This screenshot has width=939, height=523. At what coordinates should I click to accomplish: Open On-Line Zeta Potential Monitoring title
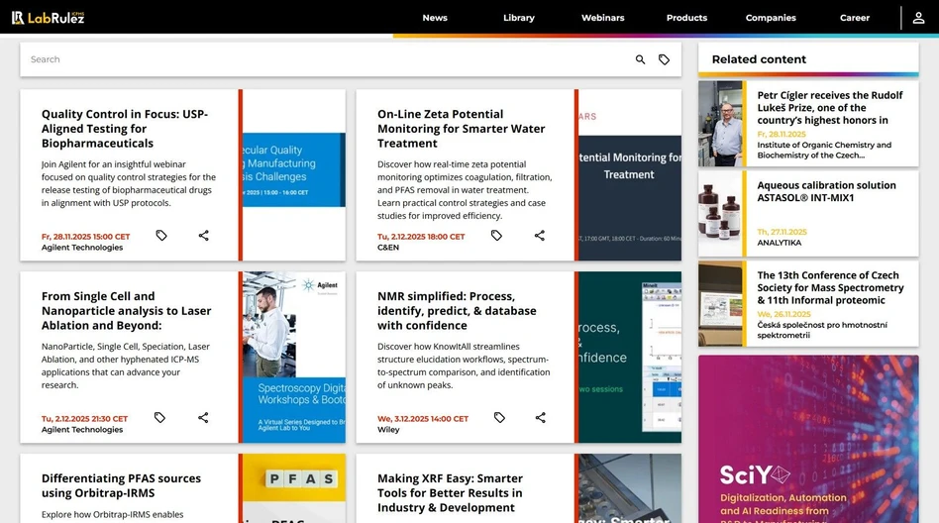[x=462, y=128]
